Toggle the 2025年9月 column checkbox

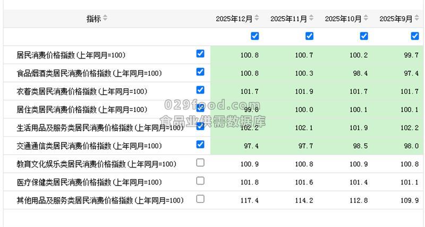click(x=415, y=36)
